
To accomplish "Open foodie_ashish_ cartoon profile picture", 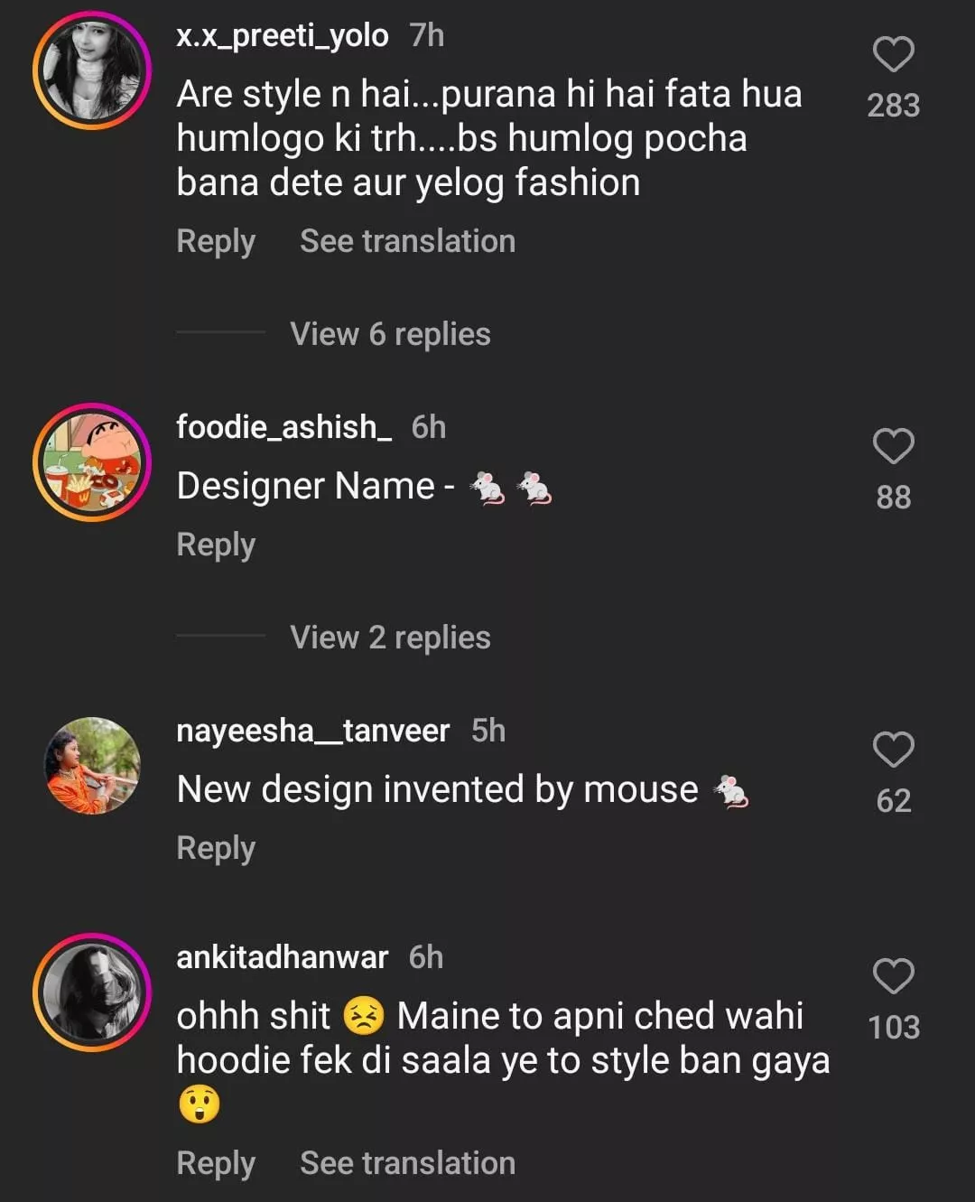I will tap(92, 462).
